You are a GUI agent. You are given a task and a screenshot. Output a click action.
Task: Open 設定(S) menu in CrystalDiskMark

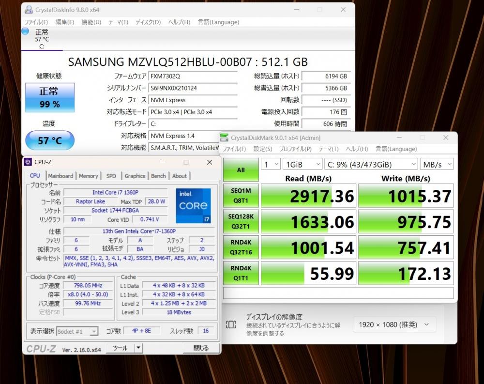pyautogui.click(x=263, y=149)
